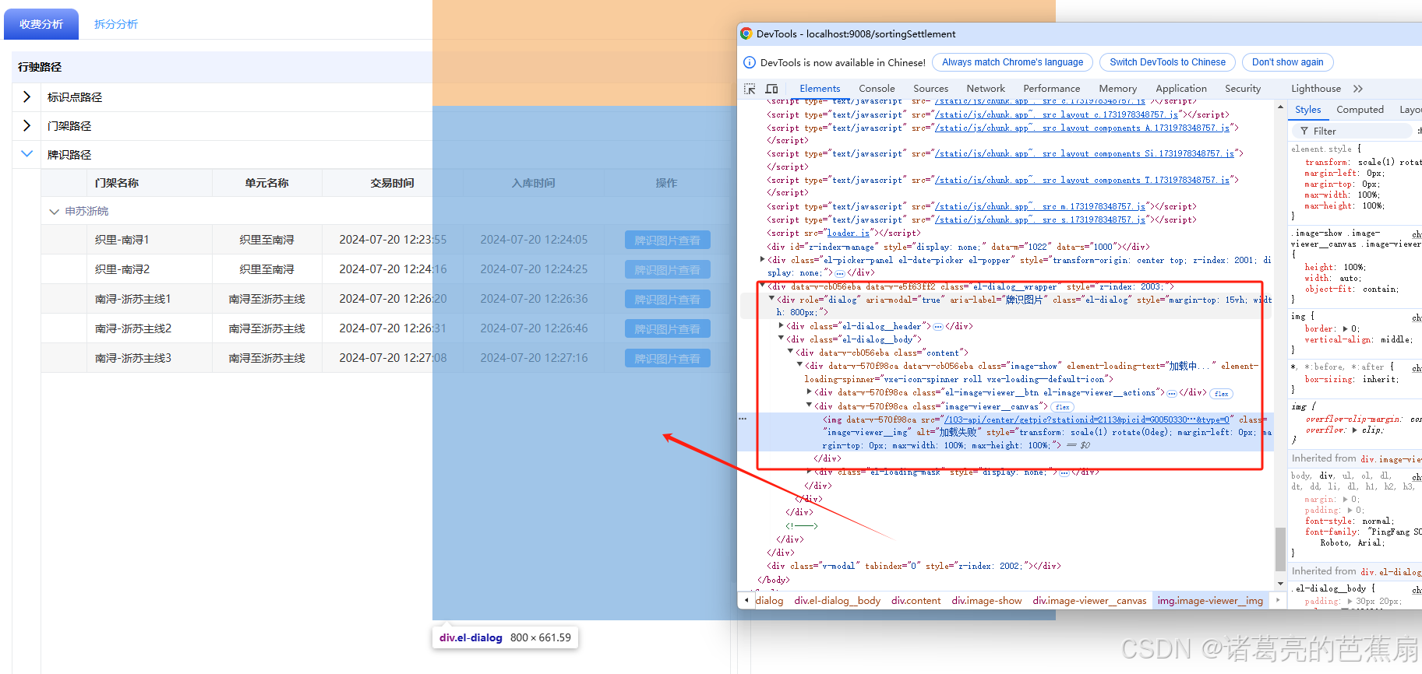Image resolution: width=1422 pixels, height=674 pixels.
Task: Collapse the 申苏浙皖 group row
Action: click(54, 212)
